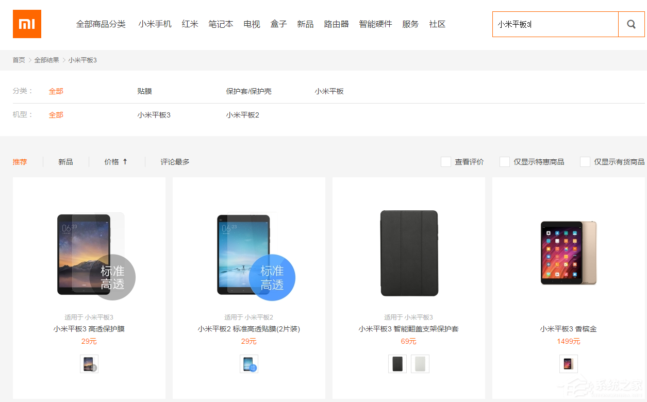Click 69元 price text
This screenshot has height=402, width=647.
[409, 341]
